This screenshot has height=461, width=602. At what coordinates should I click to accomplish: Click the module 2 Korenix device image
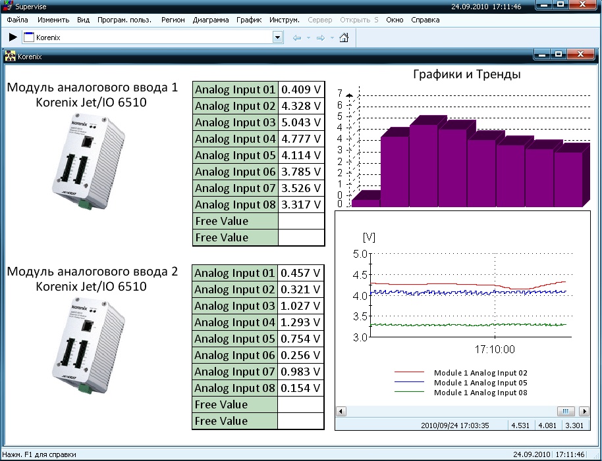point(88,345)
